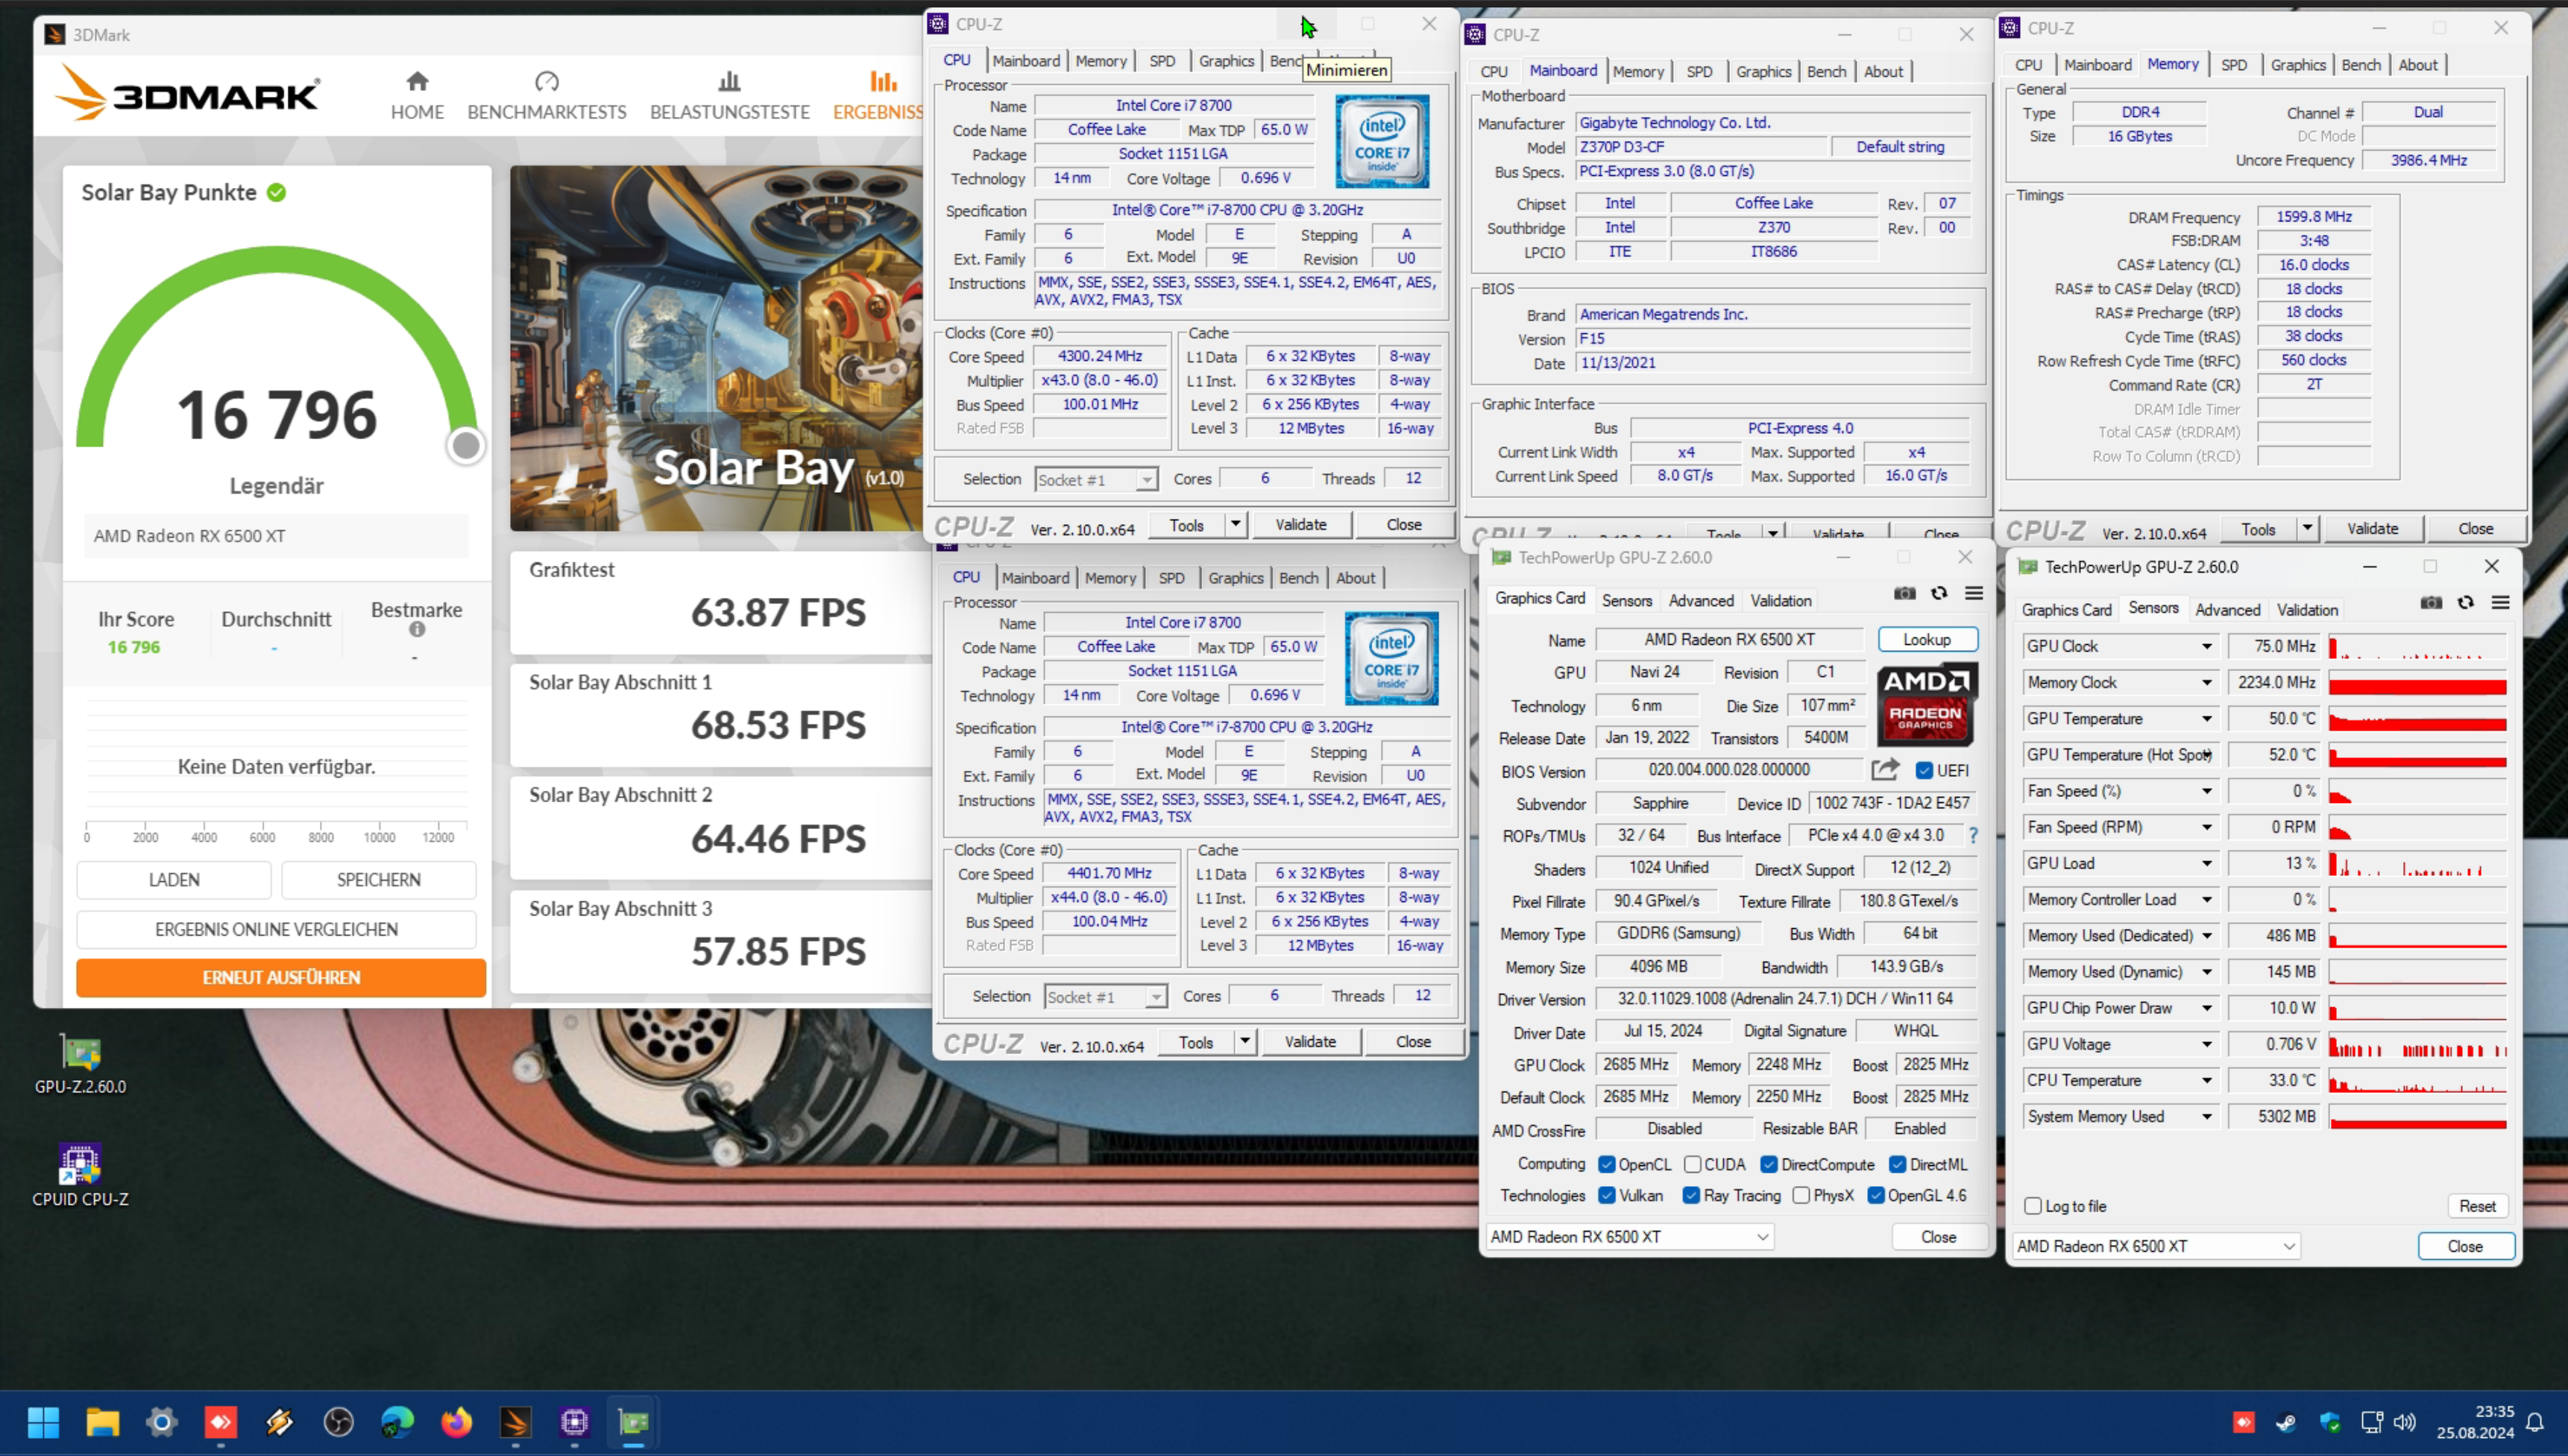Image resolution: width=2568 pixels, height=1456 pixels.
Task: Toggle the CUDA checkbox
Action: [1693, 1164]
